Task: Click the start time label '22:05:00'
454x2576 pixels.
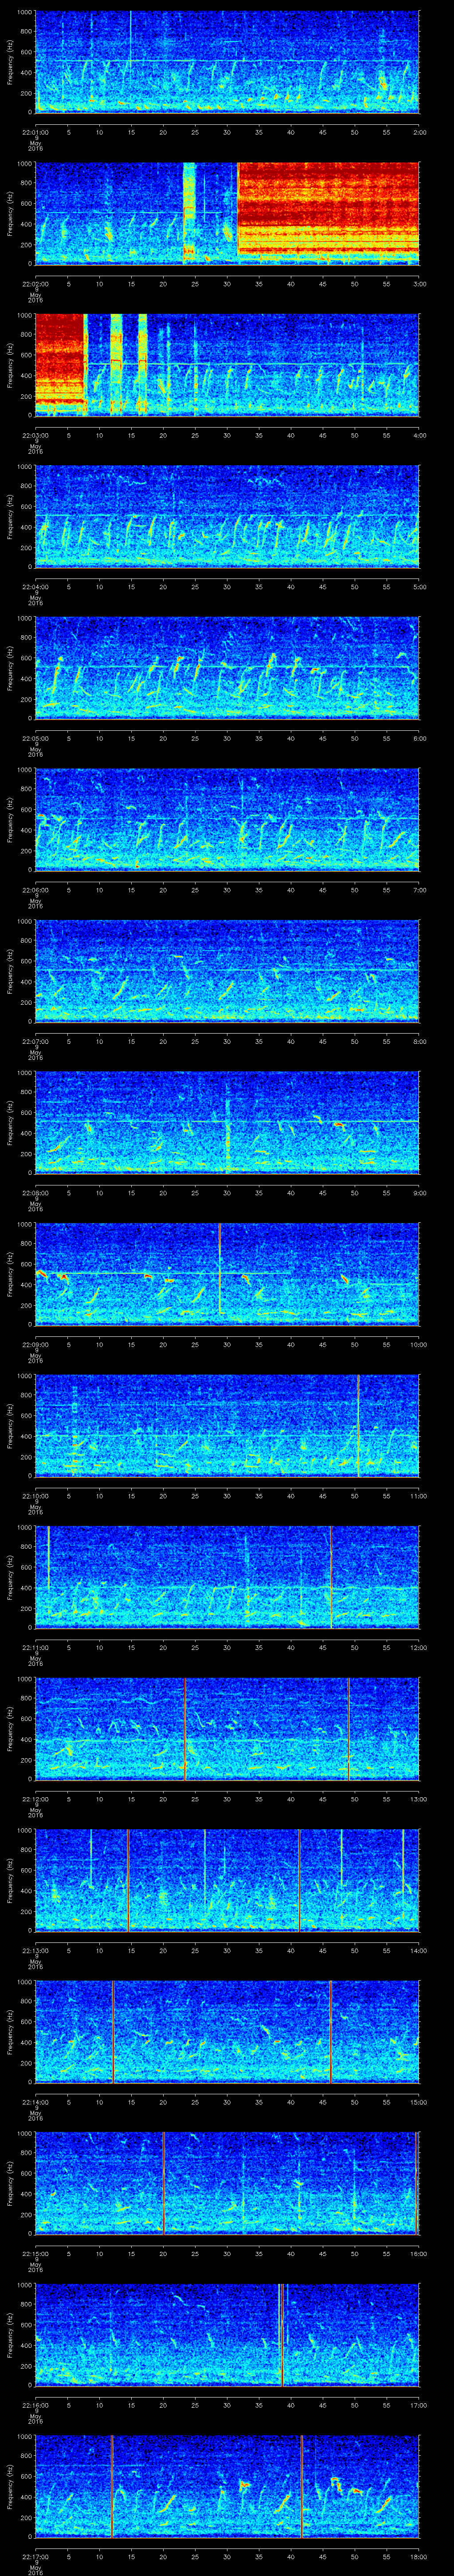Action: (x=35, y=737)
